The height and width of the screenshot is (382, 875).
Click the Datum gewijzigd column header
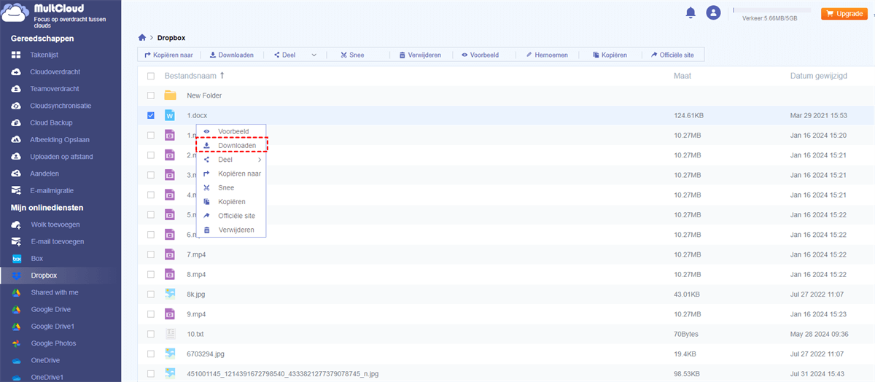[x=819, y=76]
